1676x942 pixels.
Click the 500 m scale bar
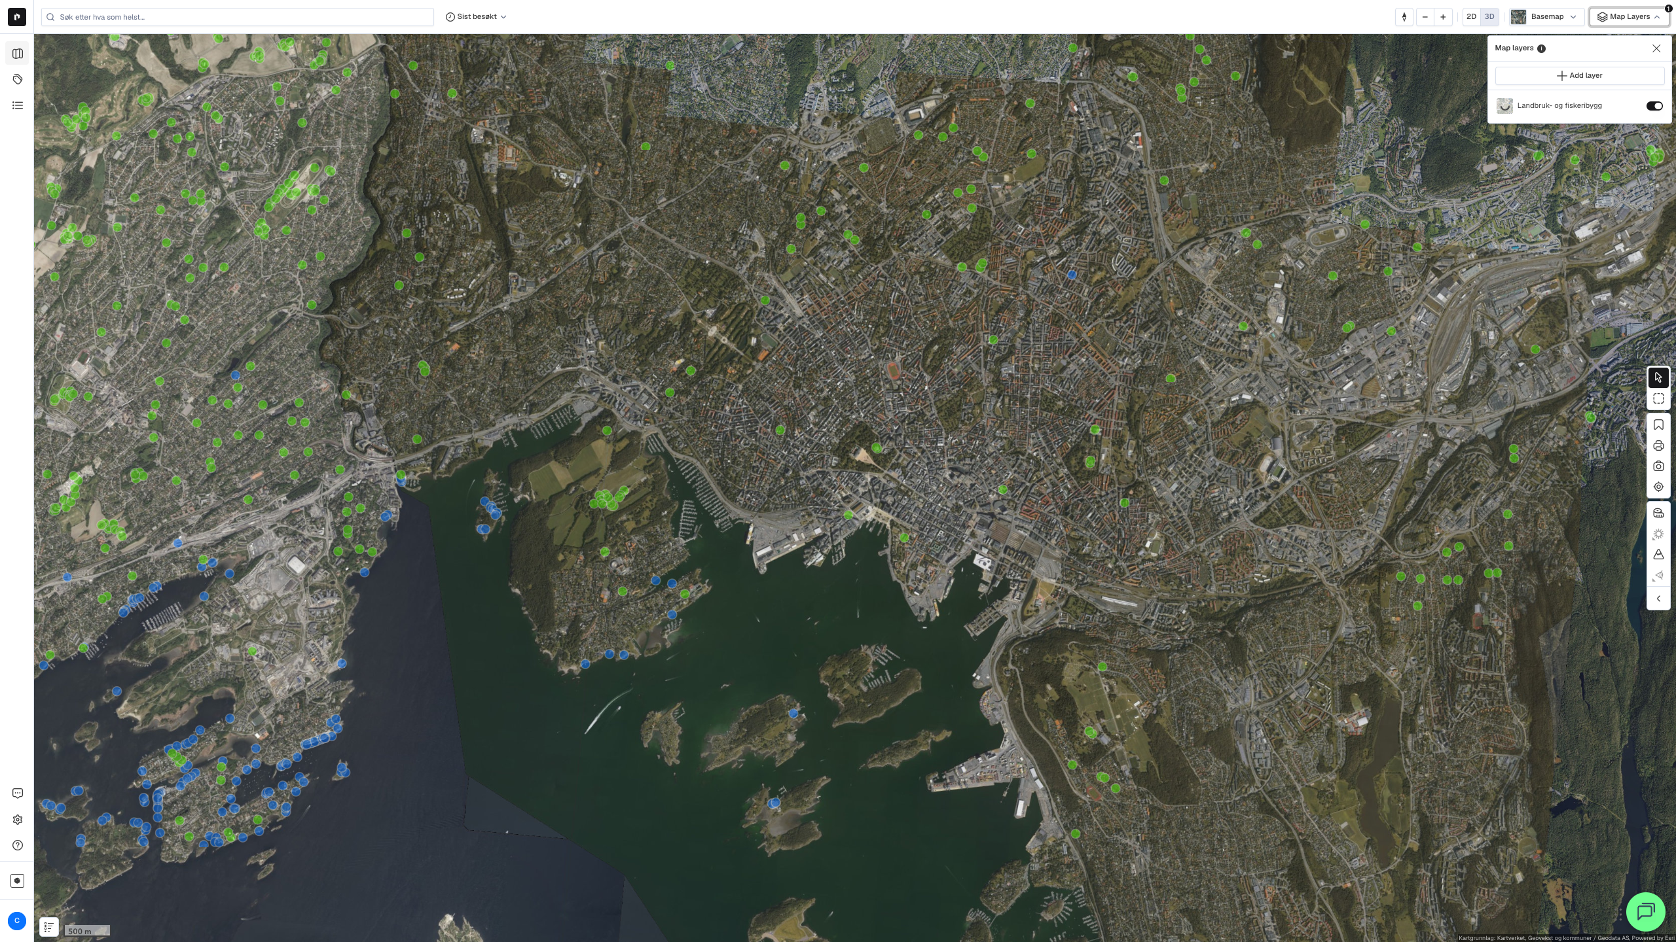coord(87,931)
